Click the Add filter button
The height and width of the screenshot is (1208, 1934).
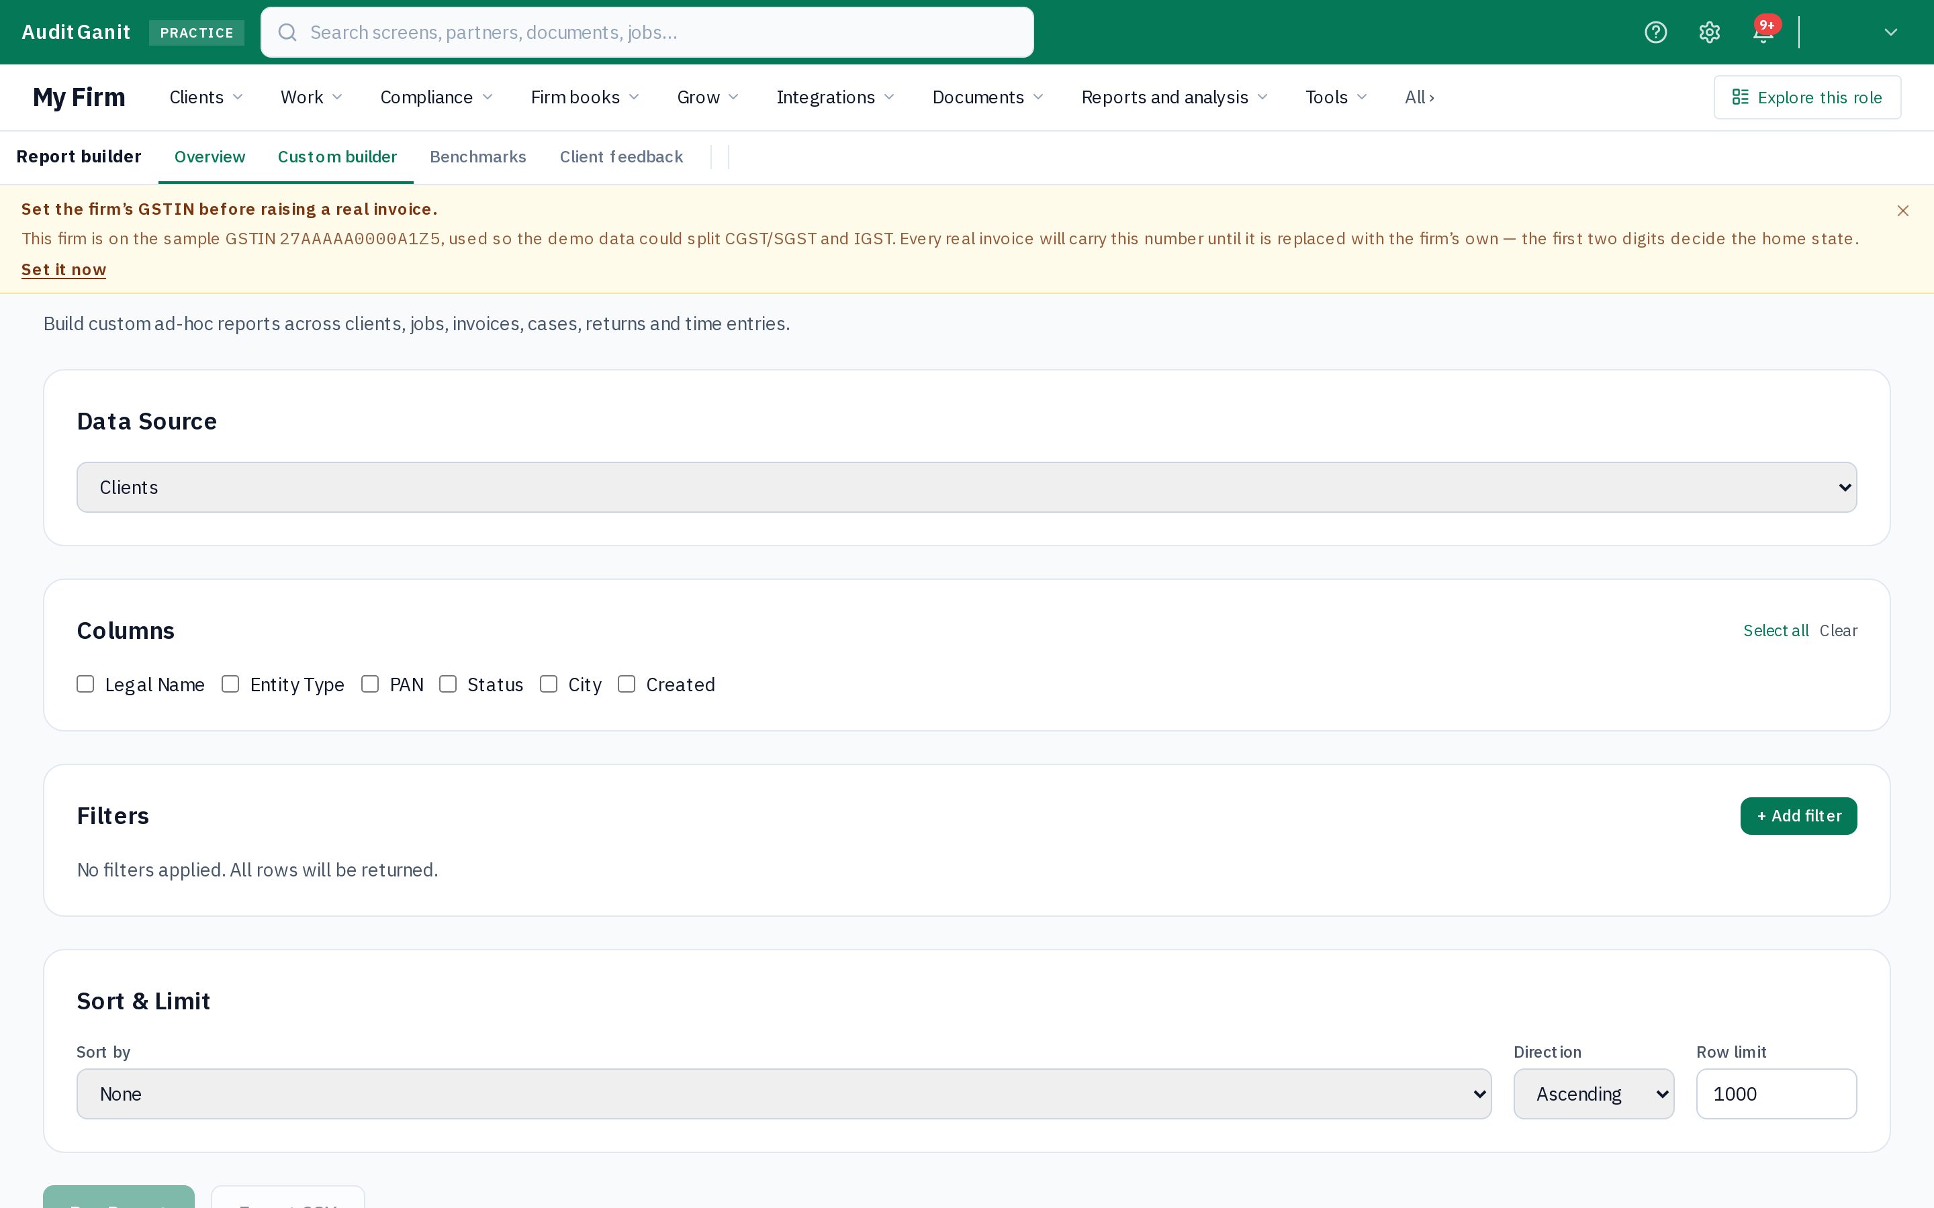(x=1798, y=815)
